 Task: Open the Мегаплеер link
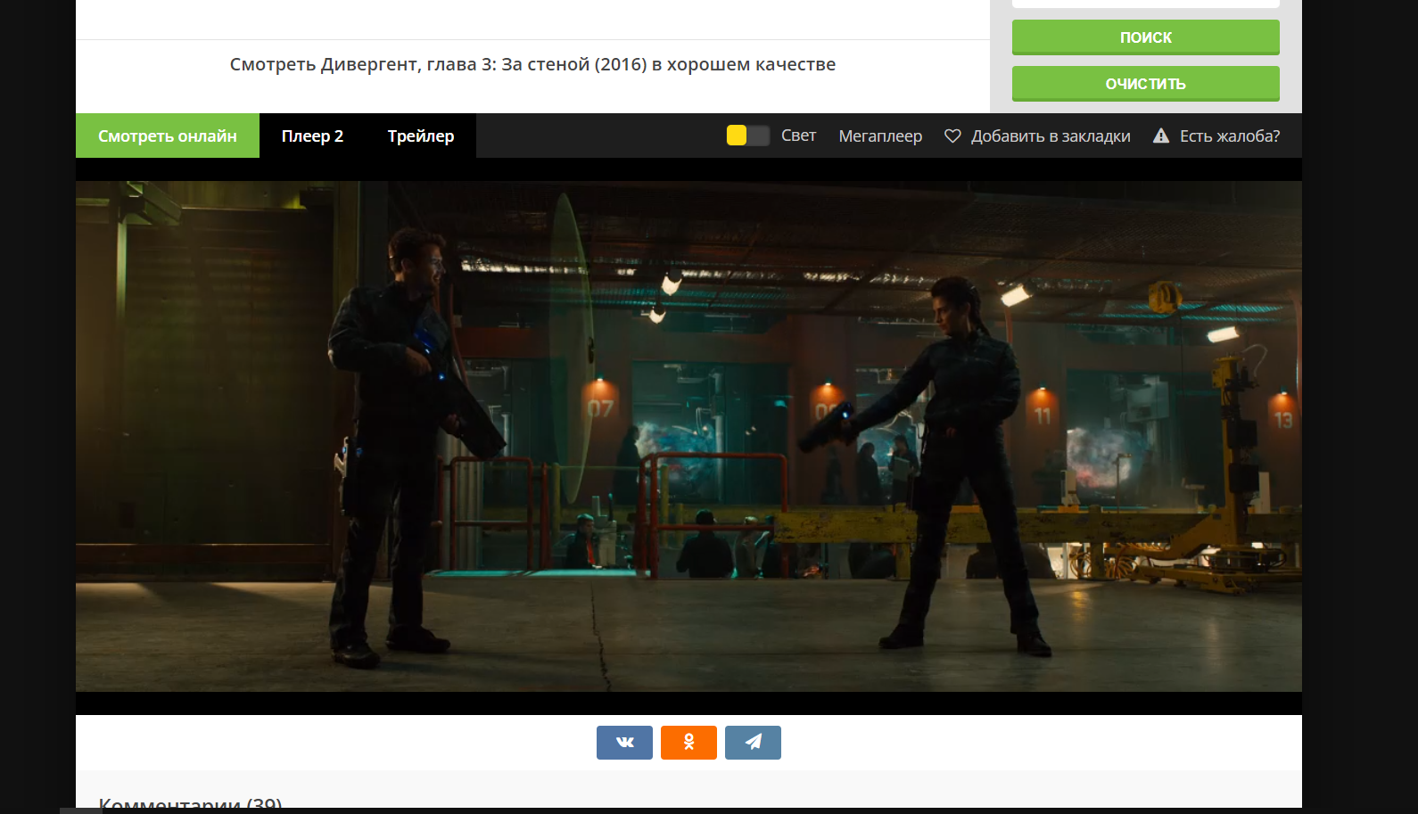coord(880,136)
